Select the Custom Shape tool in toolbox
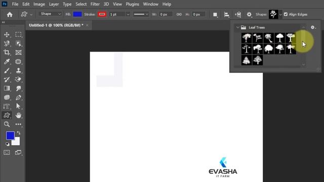Image resolution: width=324 pixels, height=182 pixels. [7, 115]
